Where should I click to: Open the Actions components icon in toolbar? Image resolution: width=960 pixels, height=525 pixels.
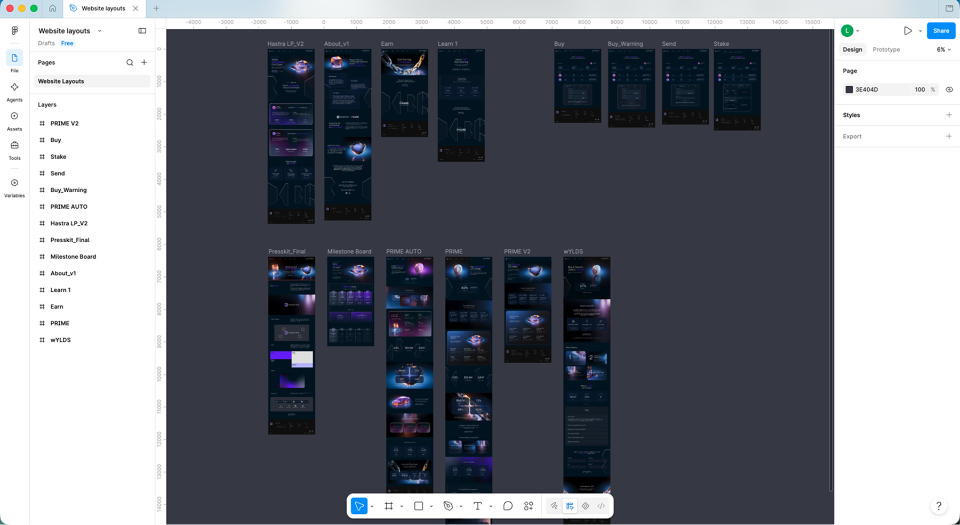tap(529, 506)
